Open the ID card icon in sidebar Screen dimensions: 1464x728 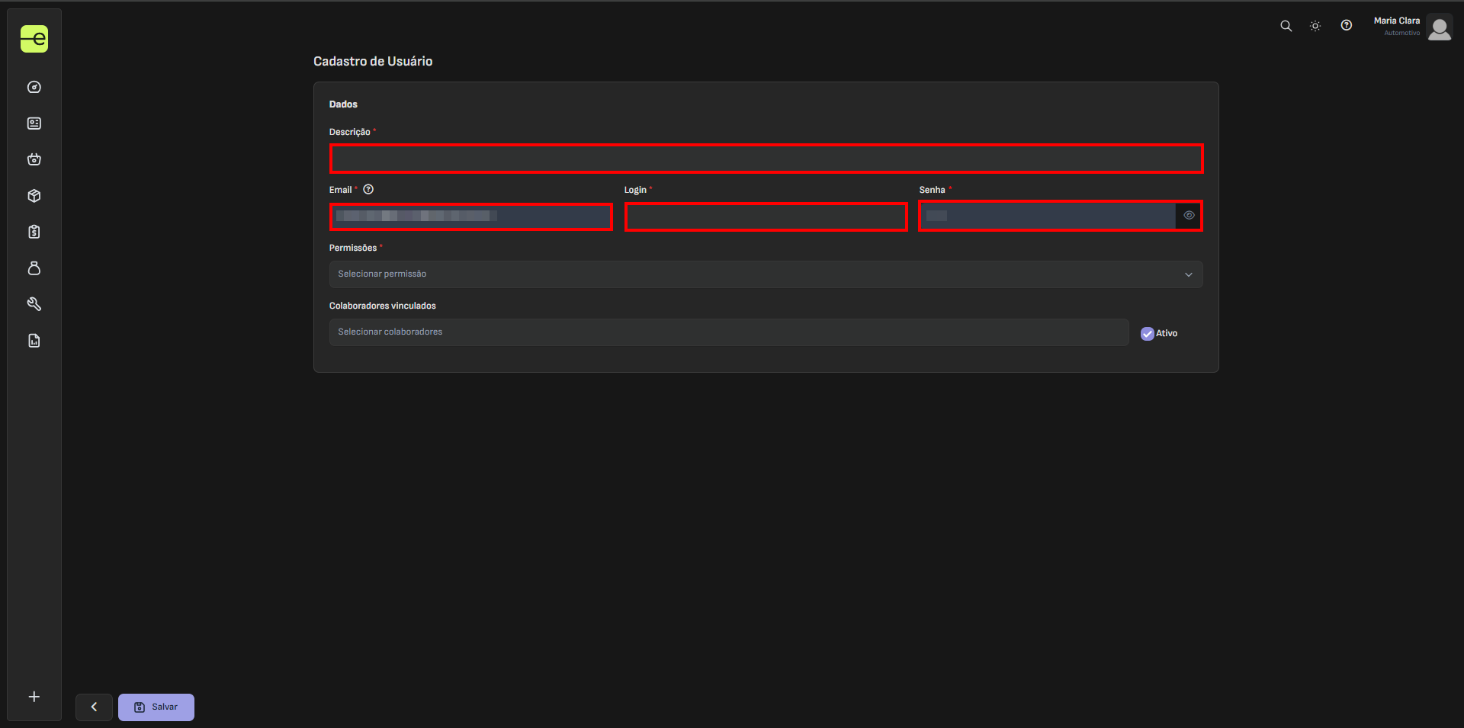[x=34, y=123]
